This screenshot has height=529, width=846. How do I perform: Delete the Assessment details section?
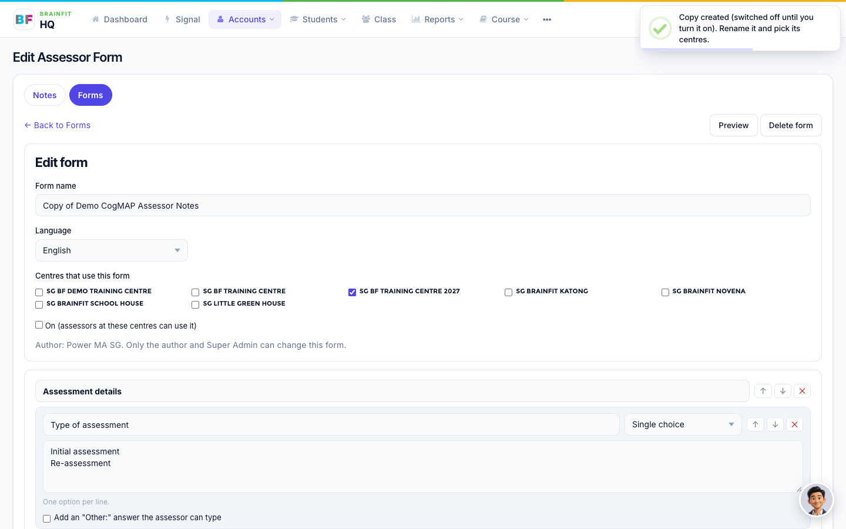[802, 391]
